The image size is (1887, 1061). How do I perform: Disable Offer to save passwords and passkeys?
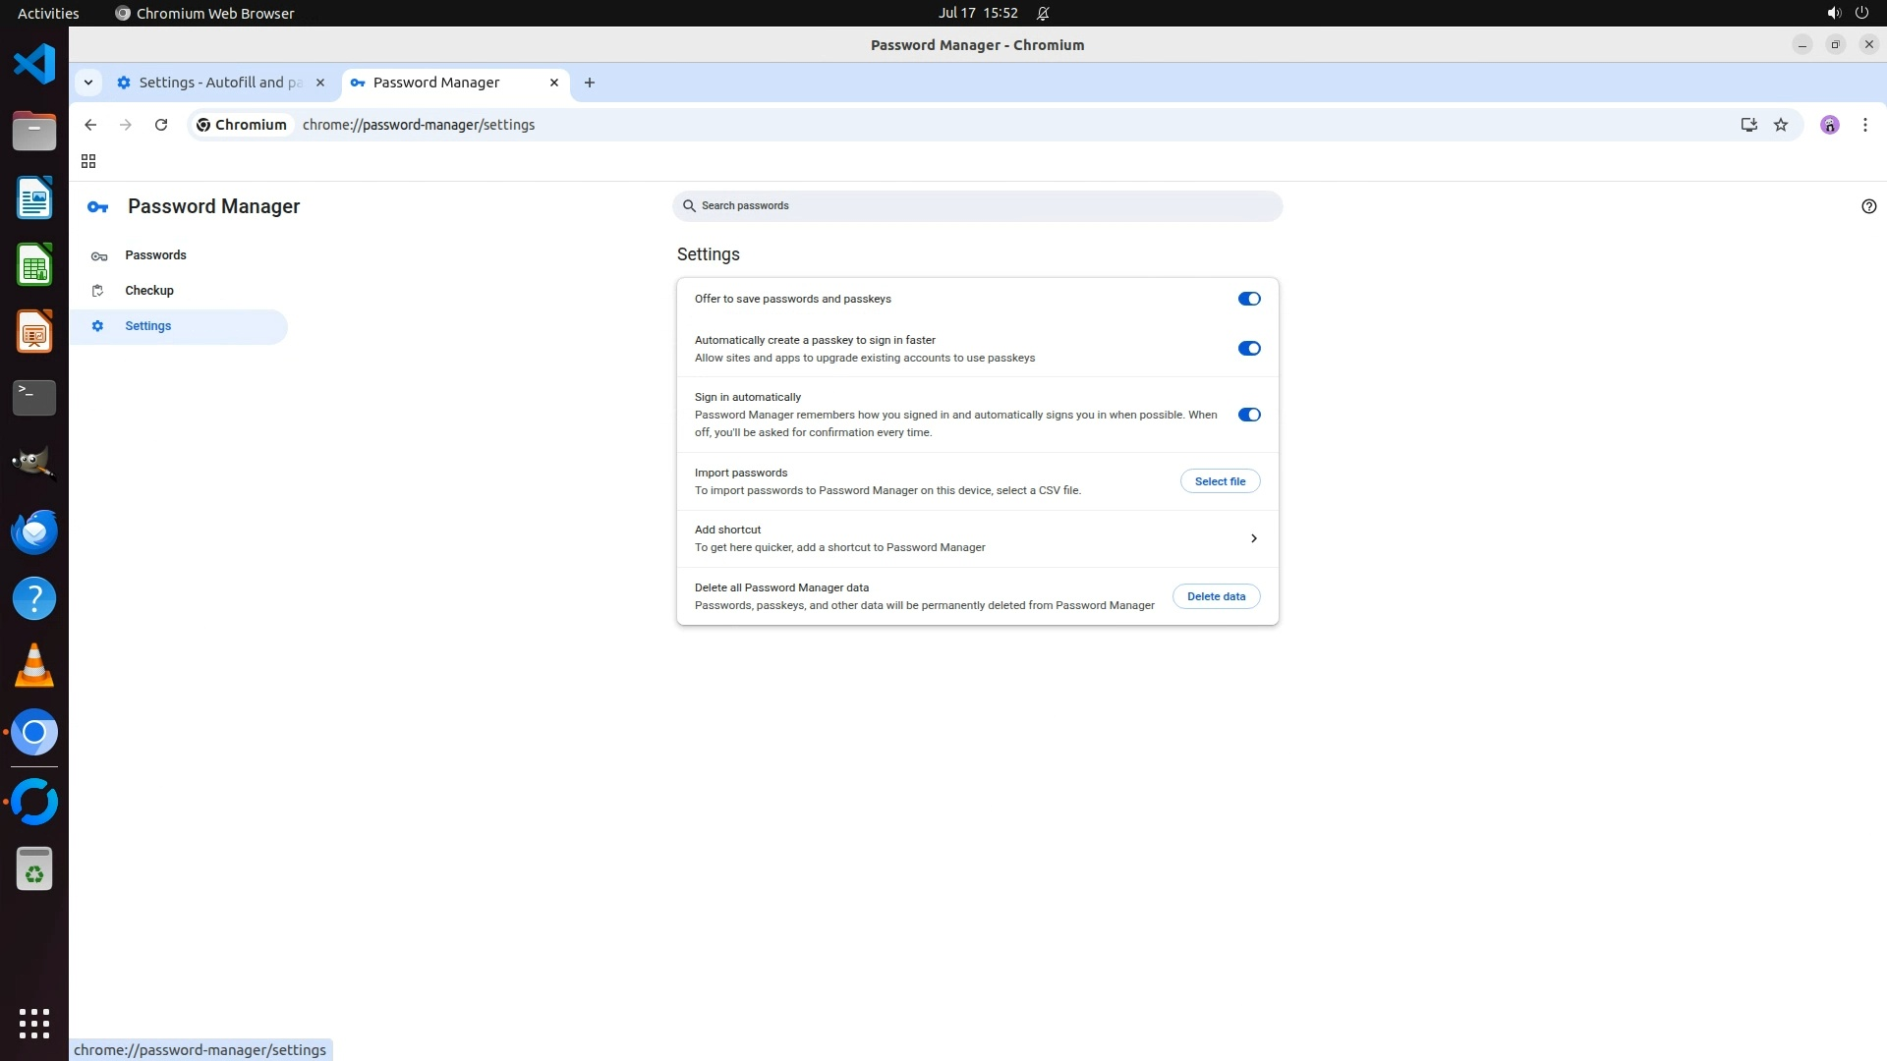[x=1248, y=299]
